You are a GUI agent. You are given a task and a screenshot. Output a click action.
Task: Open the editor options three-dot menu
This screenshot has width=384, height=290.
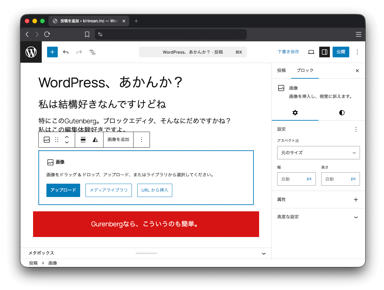pyautogui.click(x=357, y=52)
